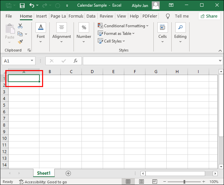The height and width of the screenshot is (185, 224).
Task: Open the PDFelement tab
Action: [150, 16]
